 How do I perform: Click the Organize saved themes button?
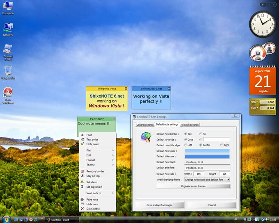(x=193, y=186)
